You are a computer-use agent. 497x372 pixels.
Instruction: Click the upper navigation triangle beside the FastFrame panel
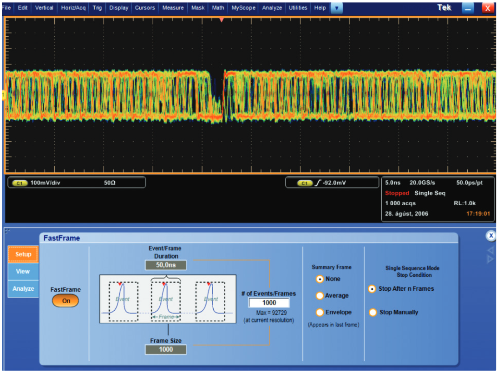[x=490, y=251]
